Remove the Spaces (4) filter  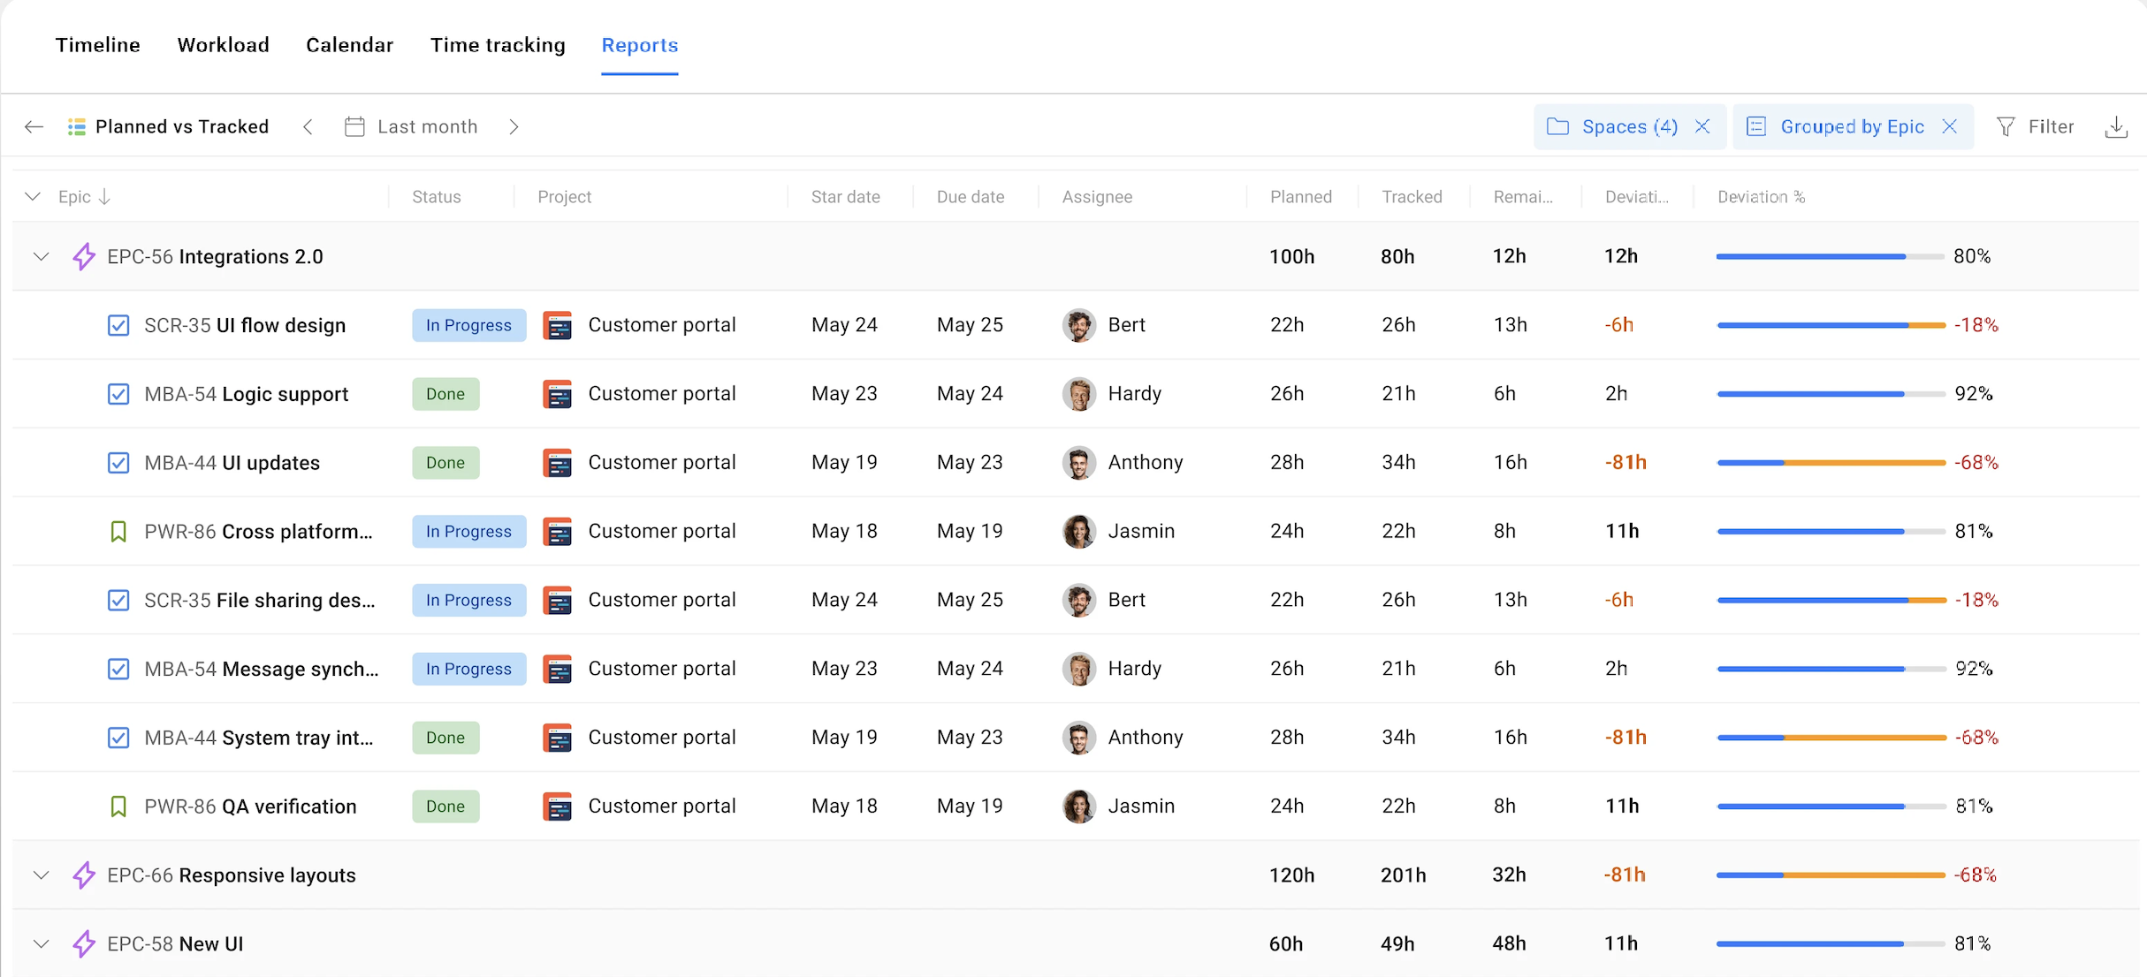pyautogui.click(x=1702, y=127)
